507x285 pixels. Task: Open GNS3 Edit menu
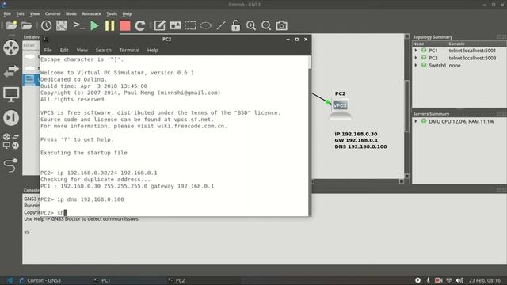[20, 14]
